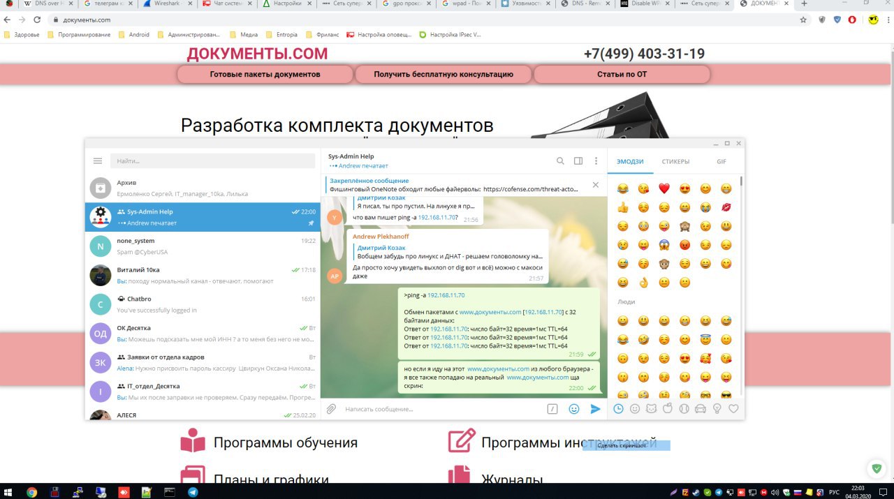Screen dimensions: 894x499
Task: Click Готовые пакеты документов button on website
Action: pos(265,74)
